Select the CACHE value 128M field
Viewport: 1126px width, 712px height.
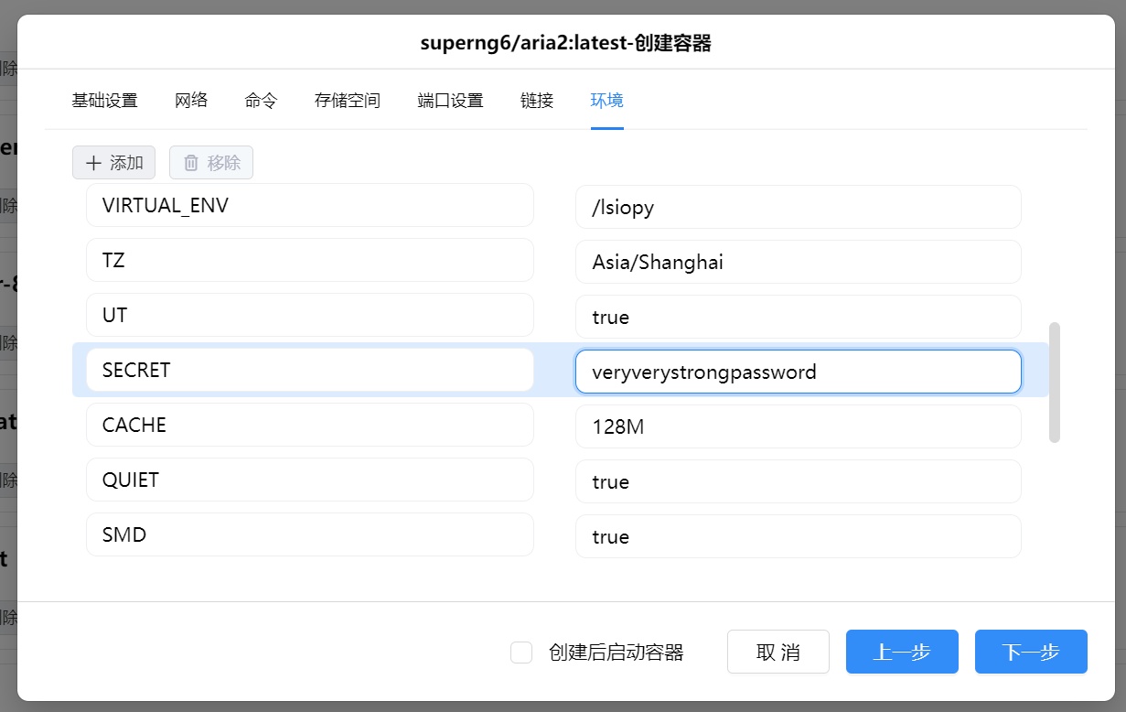pos(798,426)
